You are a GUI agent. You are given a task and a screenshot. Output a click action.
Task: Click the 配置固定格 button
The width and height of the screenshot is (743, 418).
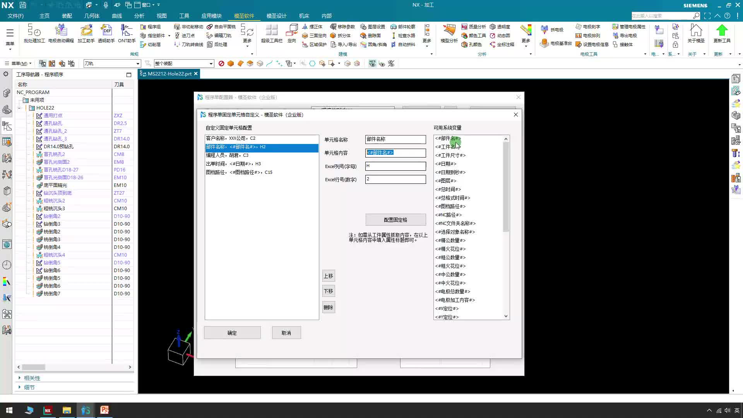tap(395, 220)
